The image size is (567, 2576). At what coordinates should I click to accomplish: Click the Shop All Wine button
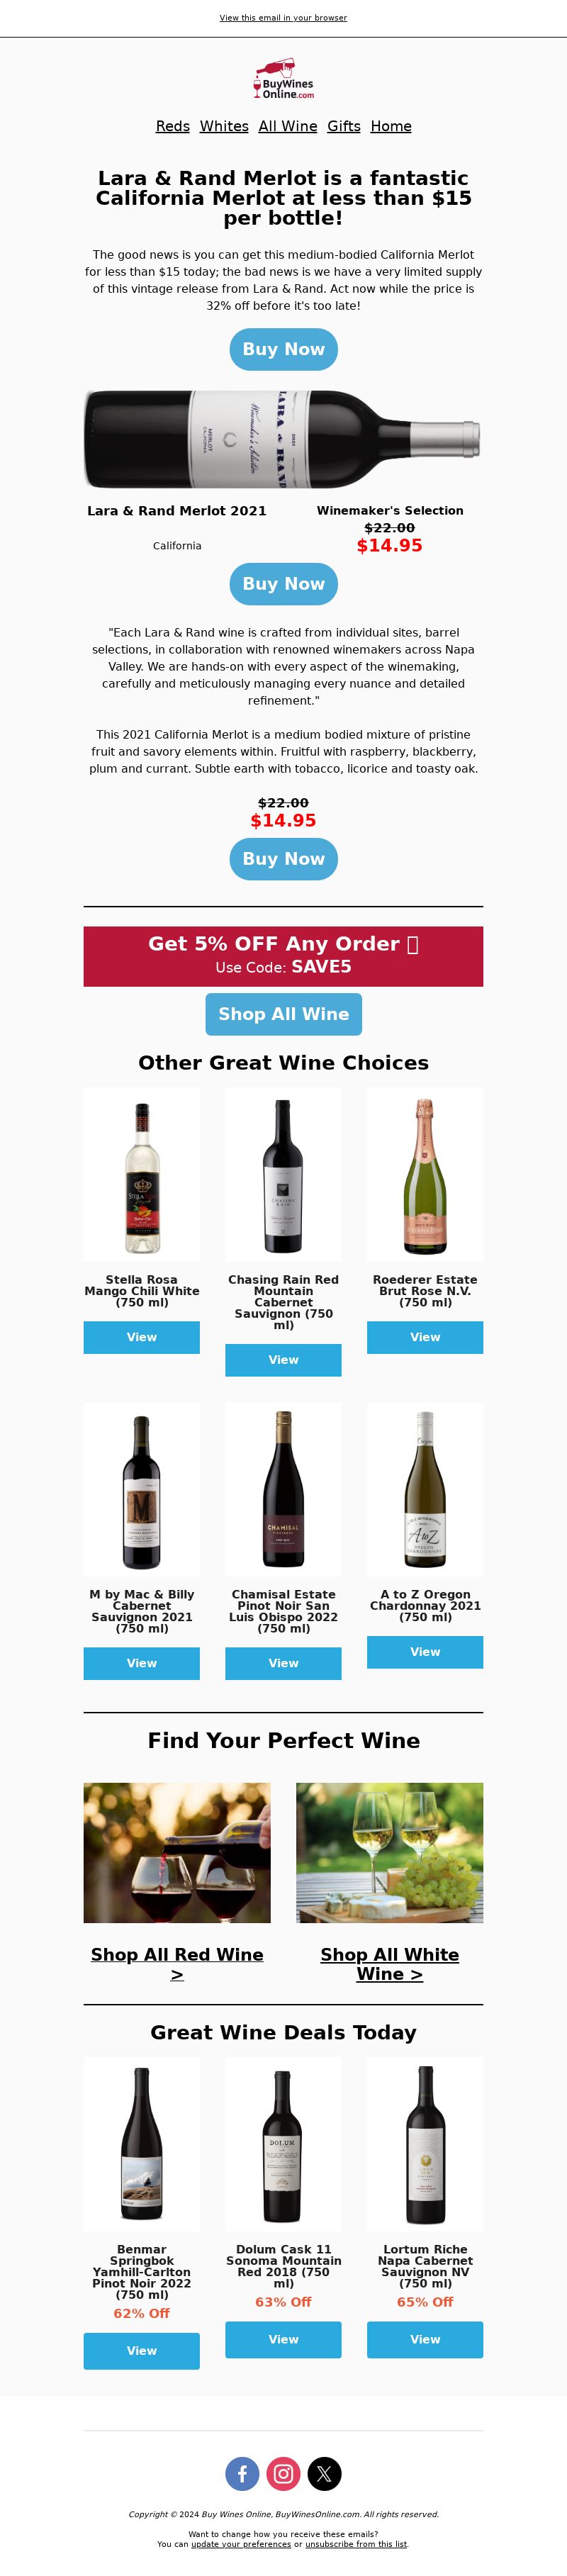(283, 1014)
